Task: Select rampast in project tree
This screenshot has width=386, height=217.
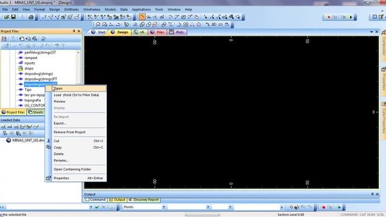Action: 31,58
